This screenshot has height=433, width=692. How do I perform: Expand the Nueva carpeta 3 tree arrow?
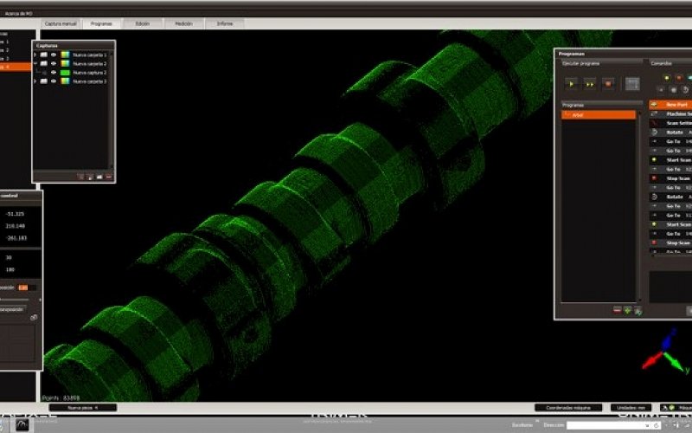pyautogui.click(x=35, y=81)
